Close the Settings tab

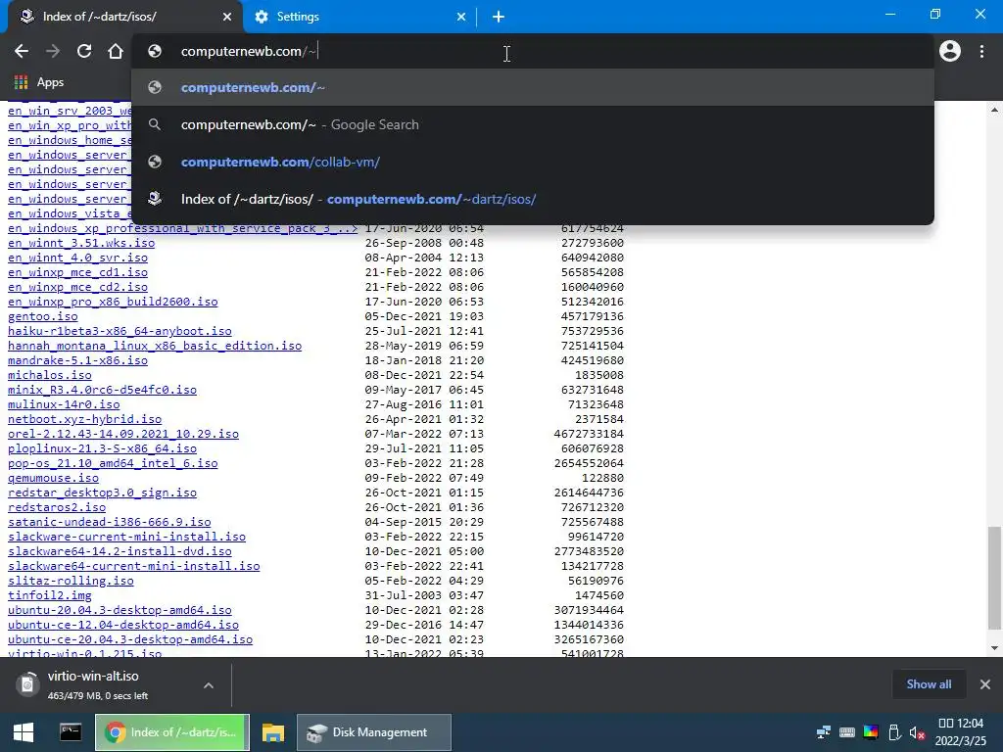[x=461, y=17]
